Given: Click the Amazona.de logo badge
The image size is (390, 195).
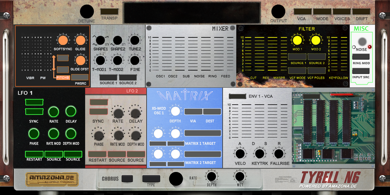Looking at the screenshot, I should (x=52, y=179).
